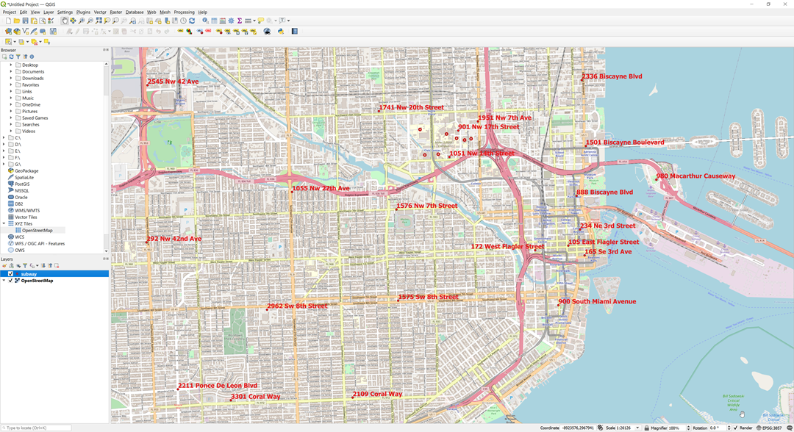Screen dimensions: 794x432
Task: Open temporal controller clock icon
Action: (x=183, y=21)
